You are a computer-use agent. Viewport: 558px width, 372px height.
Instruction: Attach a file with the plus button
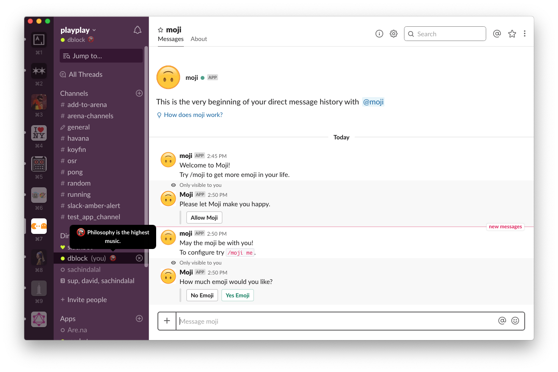point(167,321)
